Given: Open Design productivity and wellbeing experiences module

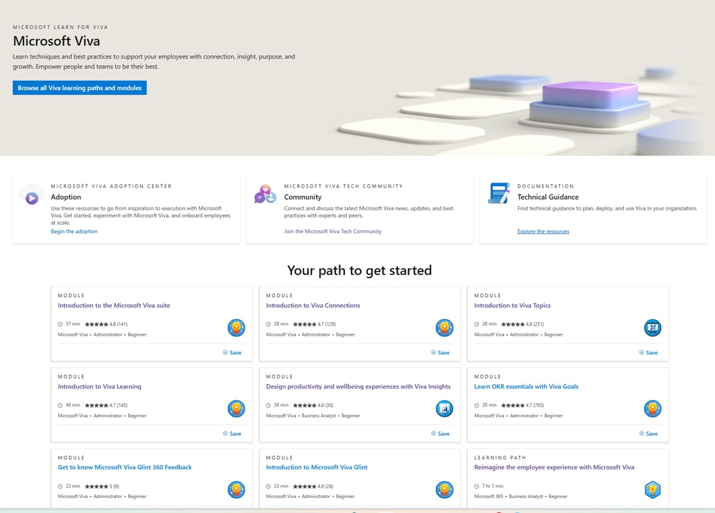Looking at the screenshot, I should pyautogui.click(x=358, y=386).
